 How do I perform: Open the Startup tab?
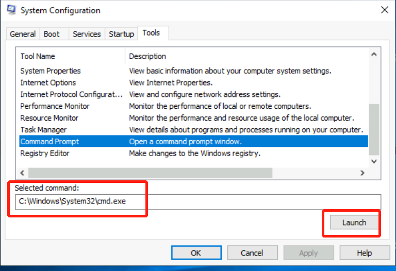coord(121,34)
